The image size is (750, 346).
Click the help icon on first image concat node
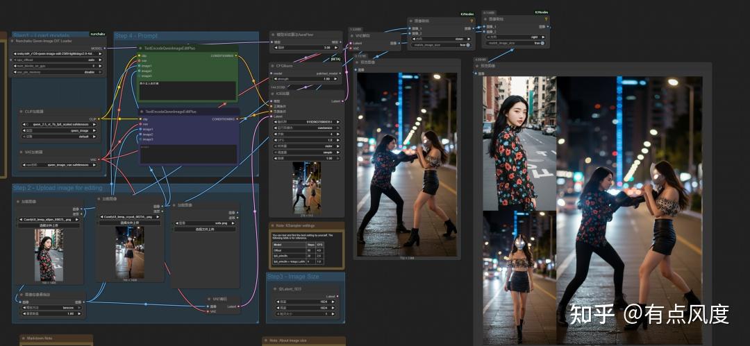click(x=472, y=21)
